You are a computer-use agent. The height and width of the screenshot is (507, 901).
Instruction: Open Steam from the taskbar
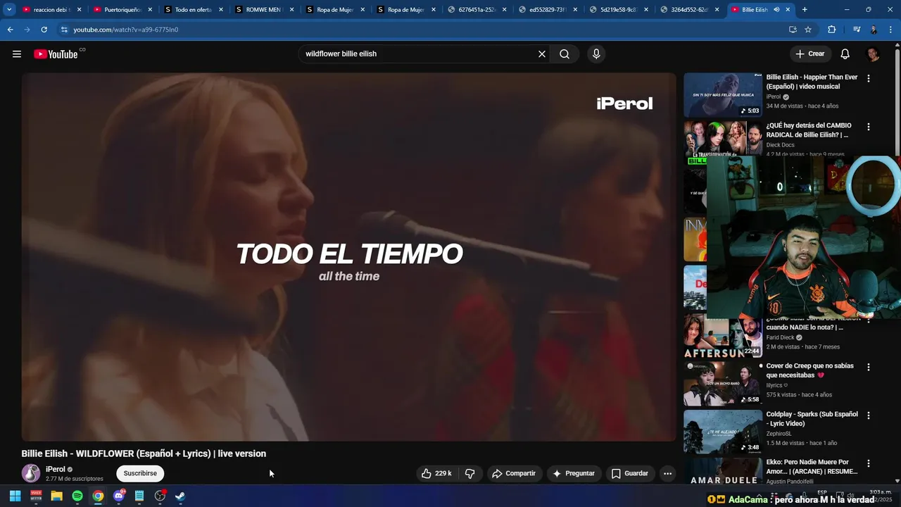(180, 496)
